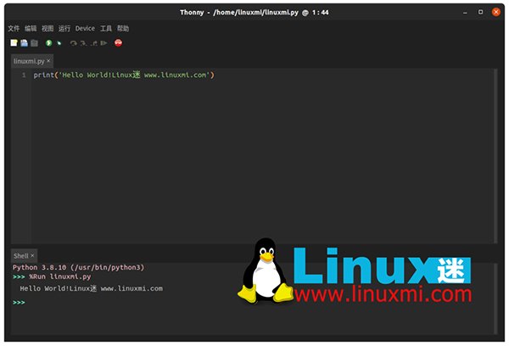The height and width of the screenshot is (346, 509).
Task: Click the editor's vertical scrollbar
Action: point(495,156)
